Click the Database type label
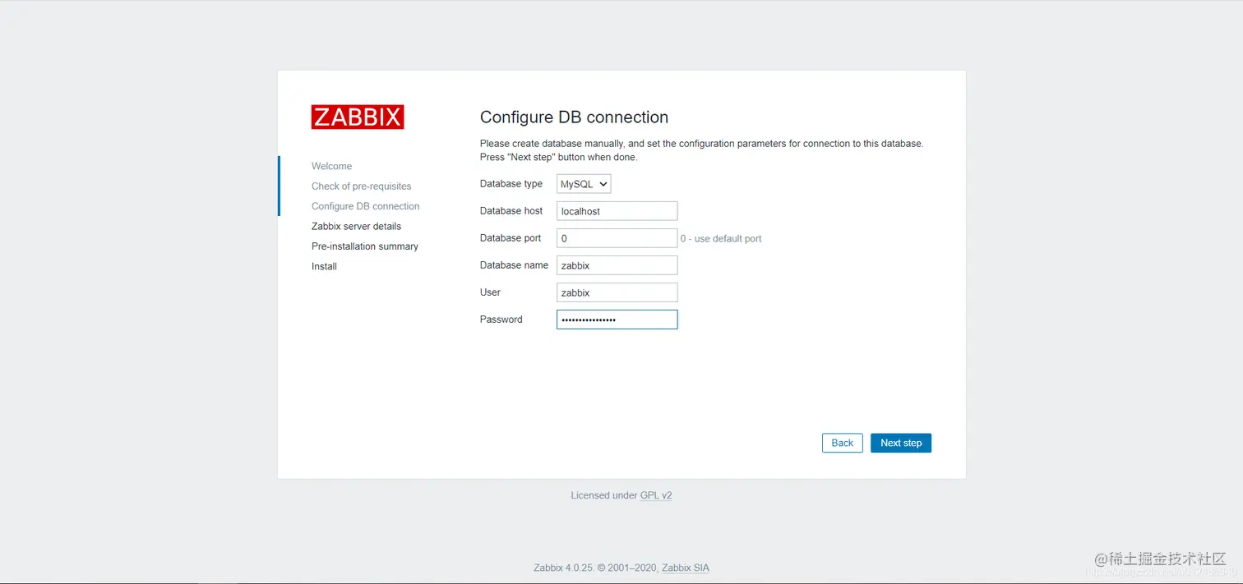This screenshot has width=1243, height=584. point(511,184)
